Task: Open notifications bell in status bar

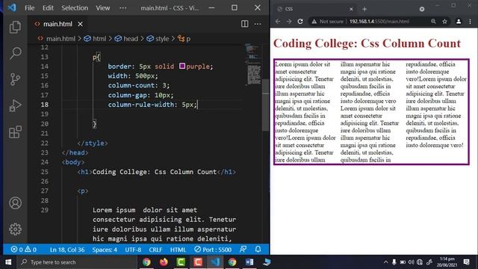Action: [x=258, y=249]
